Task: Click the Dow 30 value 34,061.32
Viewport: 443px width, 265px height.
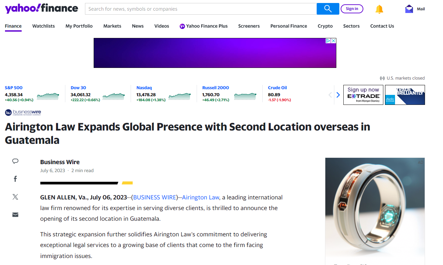Action: [81, 95]
